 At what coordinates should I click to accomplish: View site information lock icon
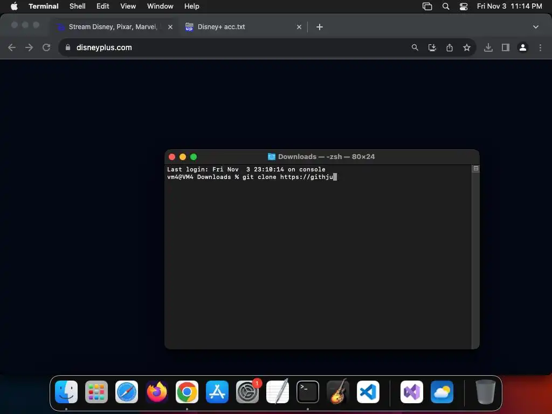68,47
